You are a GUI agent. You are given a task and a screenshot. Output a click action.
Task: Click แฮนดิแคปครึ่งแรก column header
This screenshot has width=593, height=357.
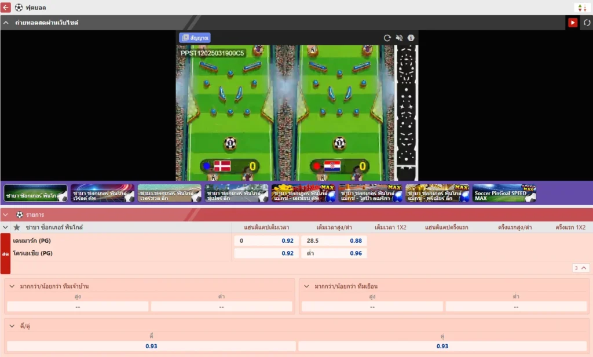(446, 228)
